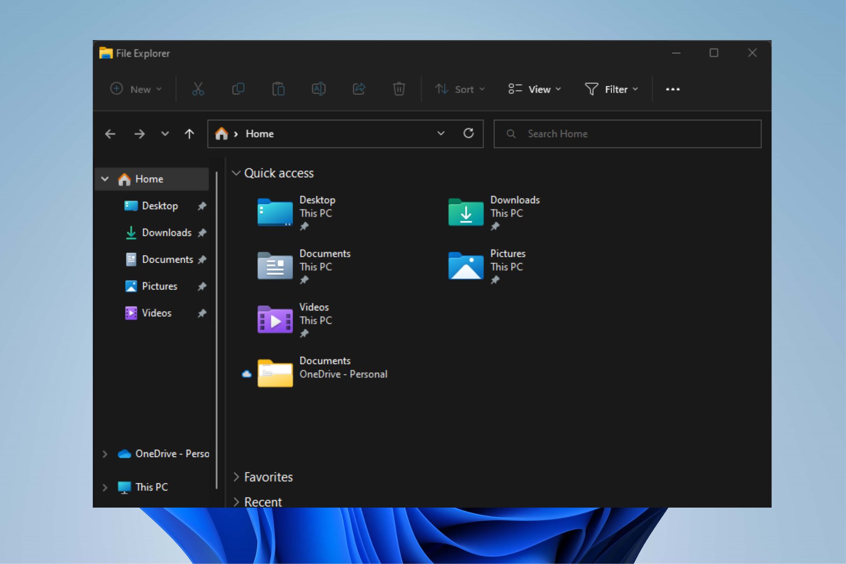Expand OneDrive Personal in sidebar
The height and width of the screenshot is (564, 846).
click(104, 453)
